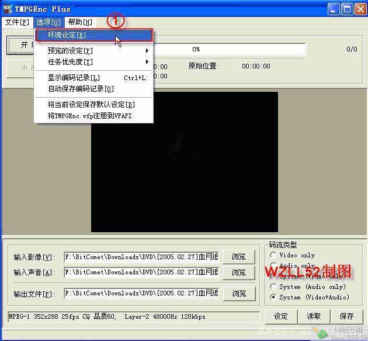
Task: Click the 0% encoding progress bar
Action: 229,49
